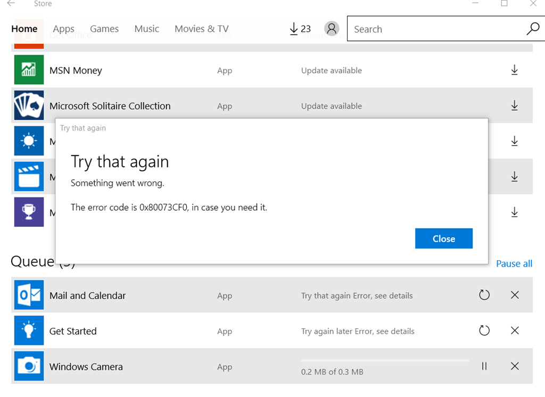Viewport: 545px width, 397px height.
Task: Open the downloads indicator showing 23
Action: (300, 29)
